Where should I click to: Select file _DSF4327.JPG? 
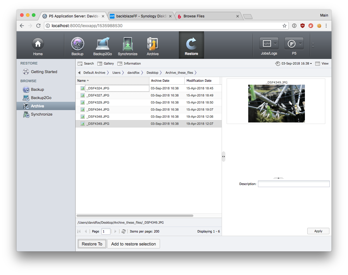point(148,95)
